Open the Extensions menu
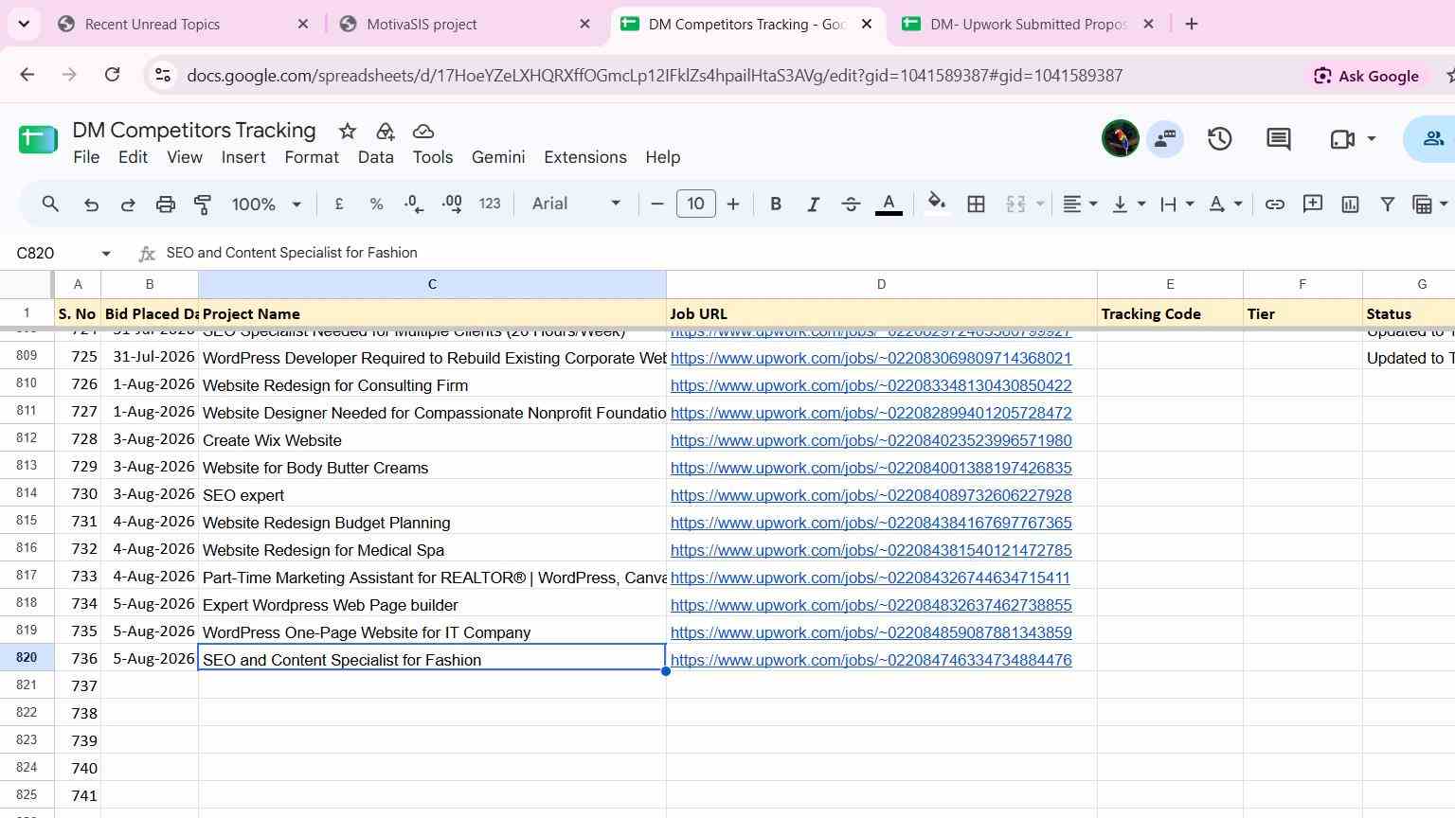The height and width of the screenshot is (818, 1455). tap(584, 157)
